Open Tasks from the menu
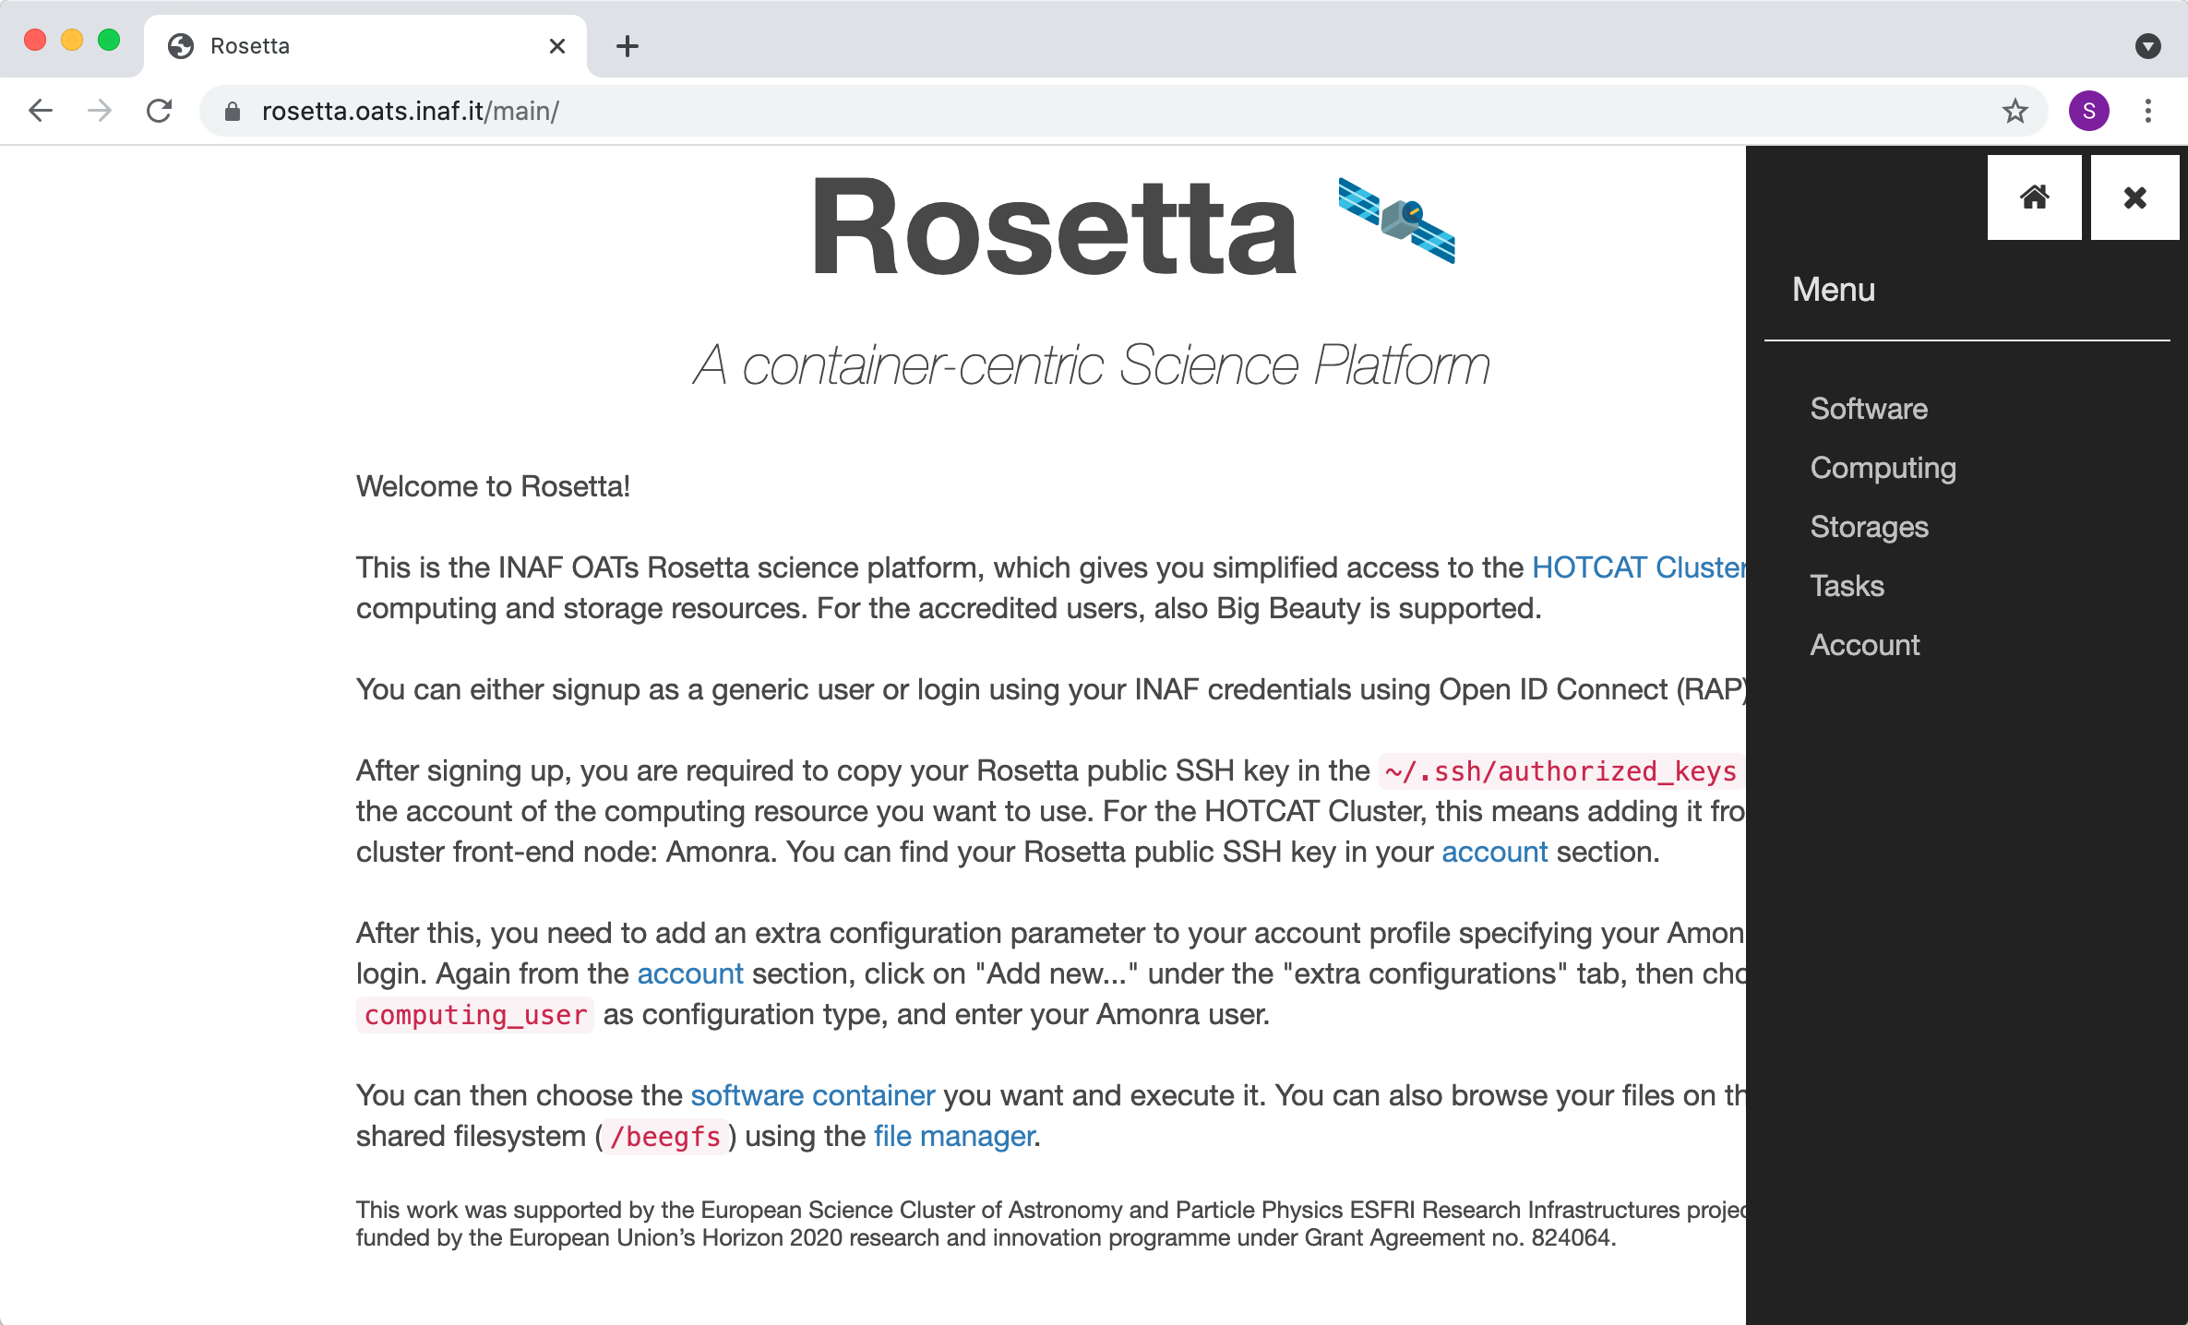 [x=1847, y=586]
